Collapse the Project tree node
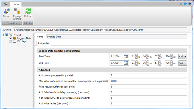The width and height of the screenshot is (194, 109). [x=3, y=35]
